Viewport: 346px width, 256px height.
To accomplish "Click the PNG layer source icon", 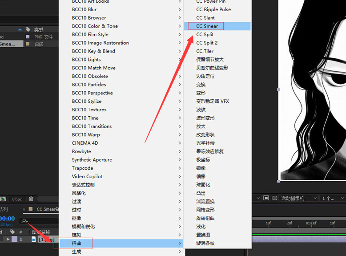I will click(x=33, y=239).
